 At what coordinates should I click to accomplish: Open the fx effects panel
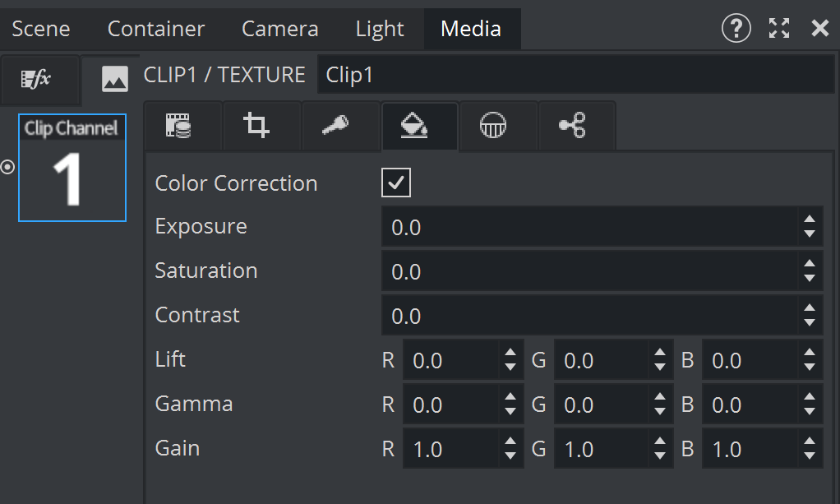36,78
